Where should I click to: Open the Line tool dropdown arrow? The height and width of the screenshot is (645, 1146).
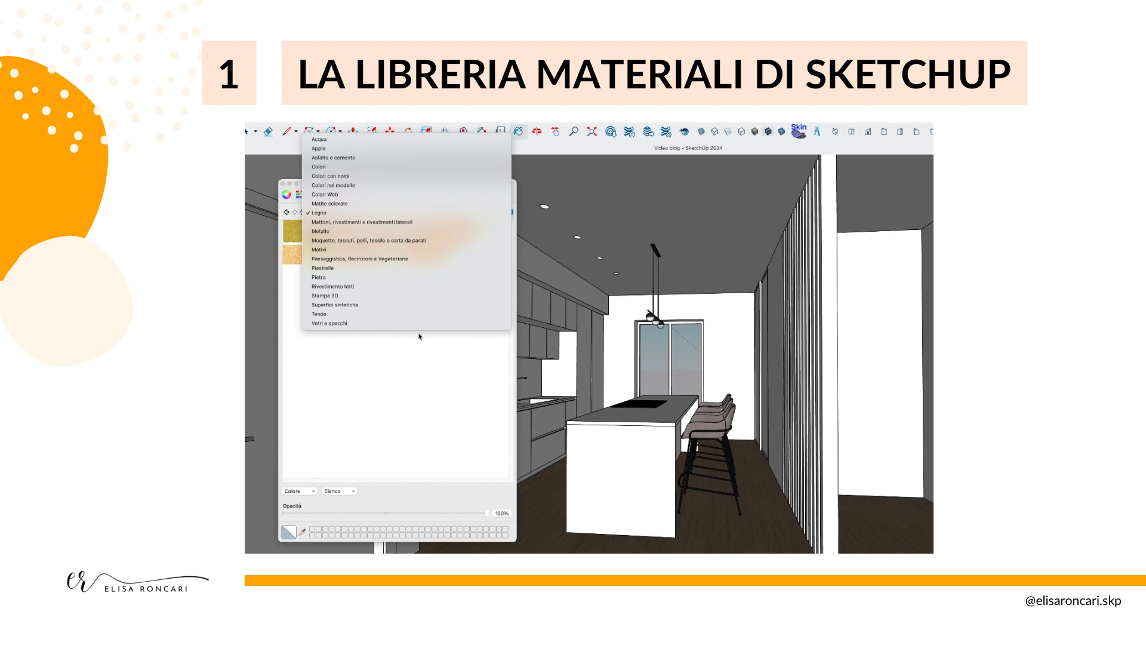coord(296,131)
